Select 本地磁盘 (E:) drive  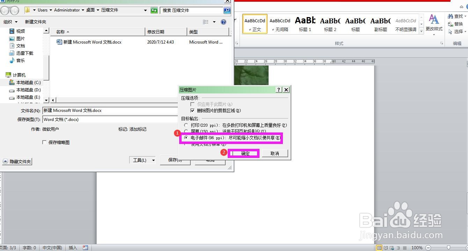click(25, 97)
